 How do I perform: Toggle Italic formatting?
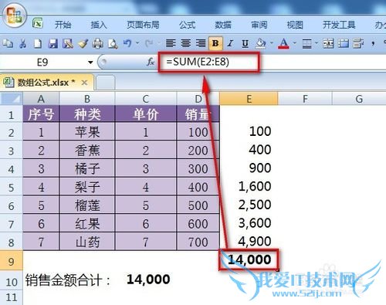(230, 43)
